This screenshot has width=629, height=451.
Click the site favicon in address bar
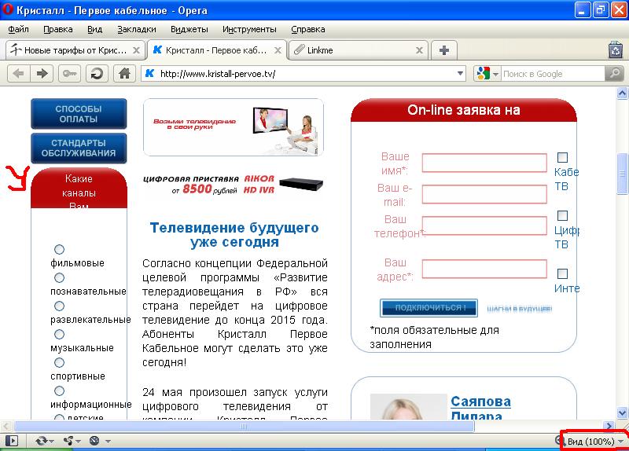(149, 73)
